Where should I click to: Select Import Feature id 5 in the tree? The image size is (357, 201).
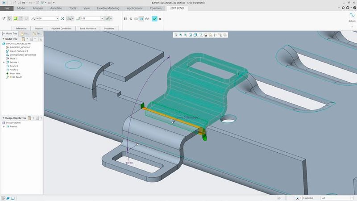[19, 51]
